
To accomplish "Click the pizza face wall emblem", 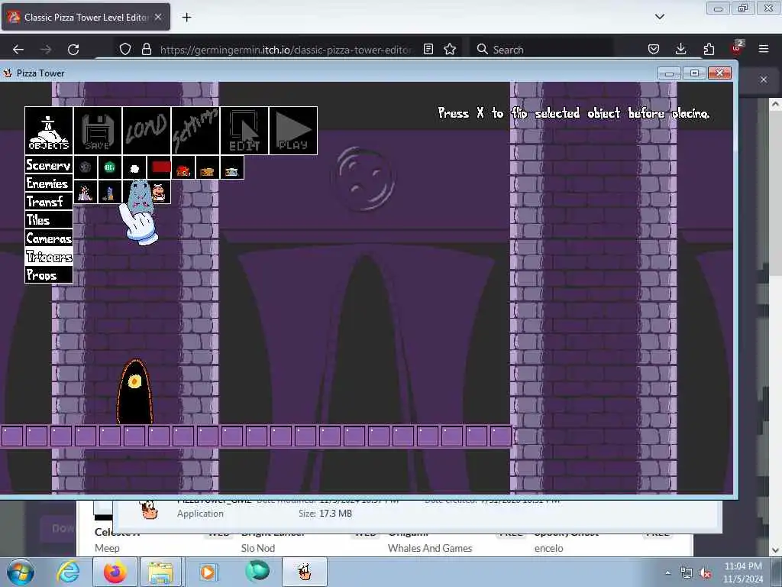I will pyautogui.click(x=364, y=178).
